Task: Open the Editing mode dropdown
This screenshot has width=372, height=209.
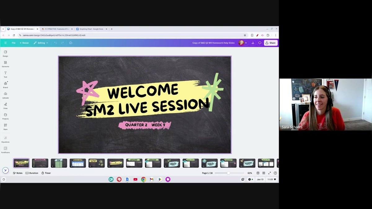Action: point(41,43)
